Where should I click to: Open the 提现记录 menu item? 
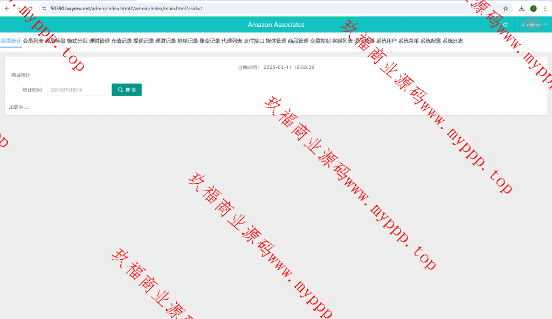pos(143,41)
